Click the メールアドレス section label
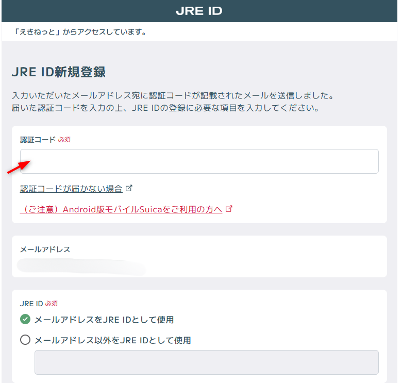402x383 pixels. pyautogui.click(x=45, y=249)
